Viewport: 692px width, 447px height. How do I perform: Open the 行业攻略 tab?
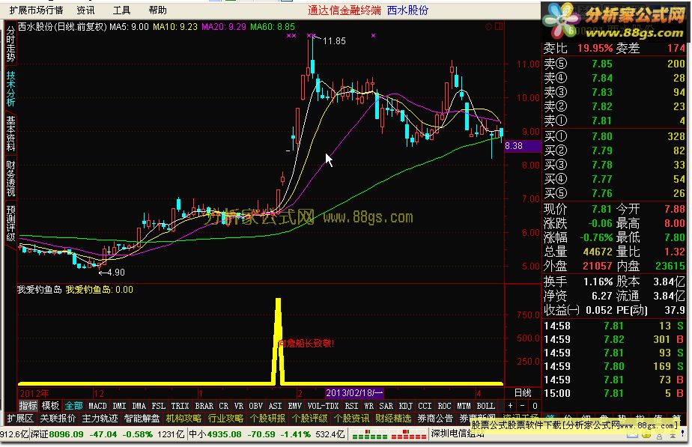225,419
